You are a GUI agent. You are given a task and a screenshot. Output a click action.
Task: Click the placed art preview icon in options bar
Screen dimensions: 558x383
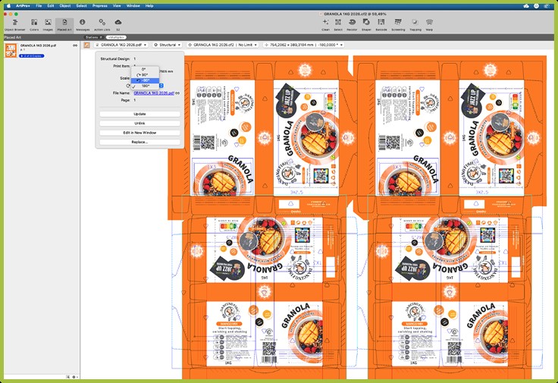[x=86, y=45]
